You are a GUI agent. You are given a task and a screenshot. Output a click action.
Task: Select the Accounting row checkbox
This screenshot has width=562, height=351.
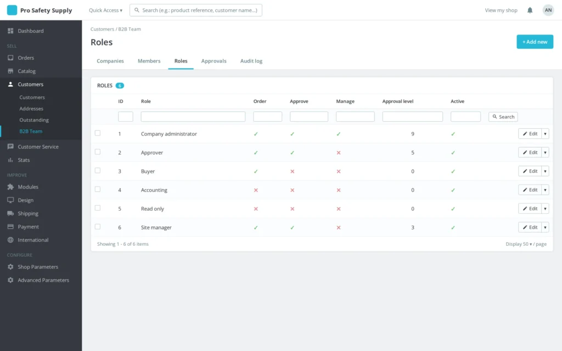tap(98, 189)
